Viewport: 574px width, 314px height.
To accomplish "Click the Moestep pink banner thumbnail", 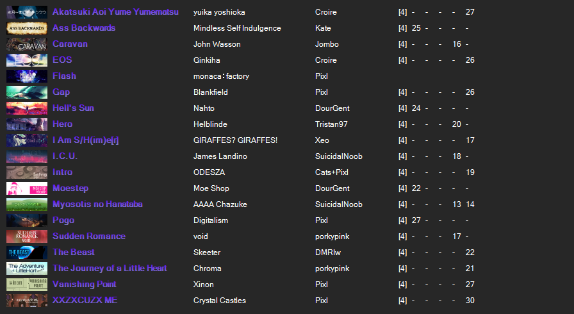I will pos(26,188).
